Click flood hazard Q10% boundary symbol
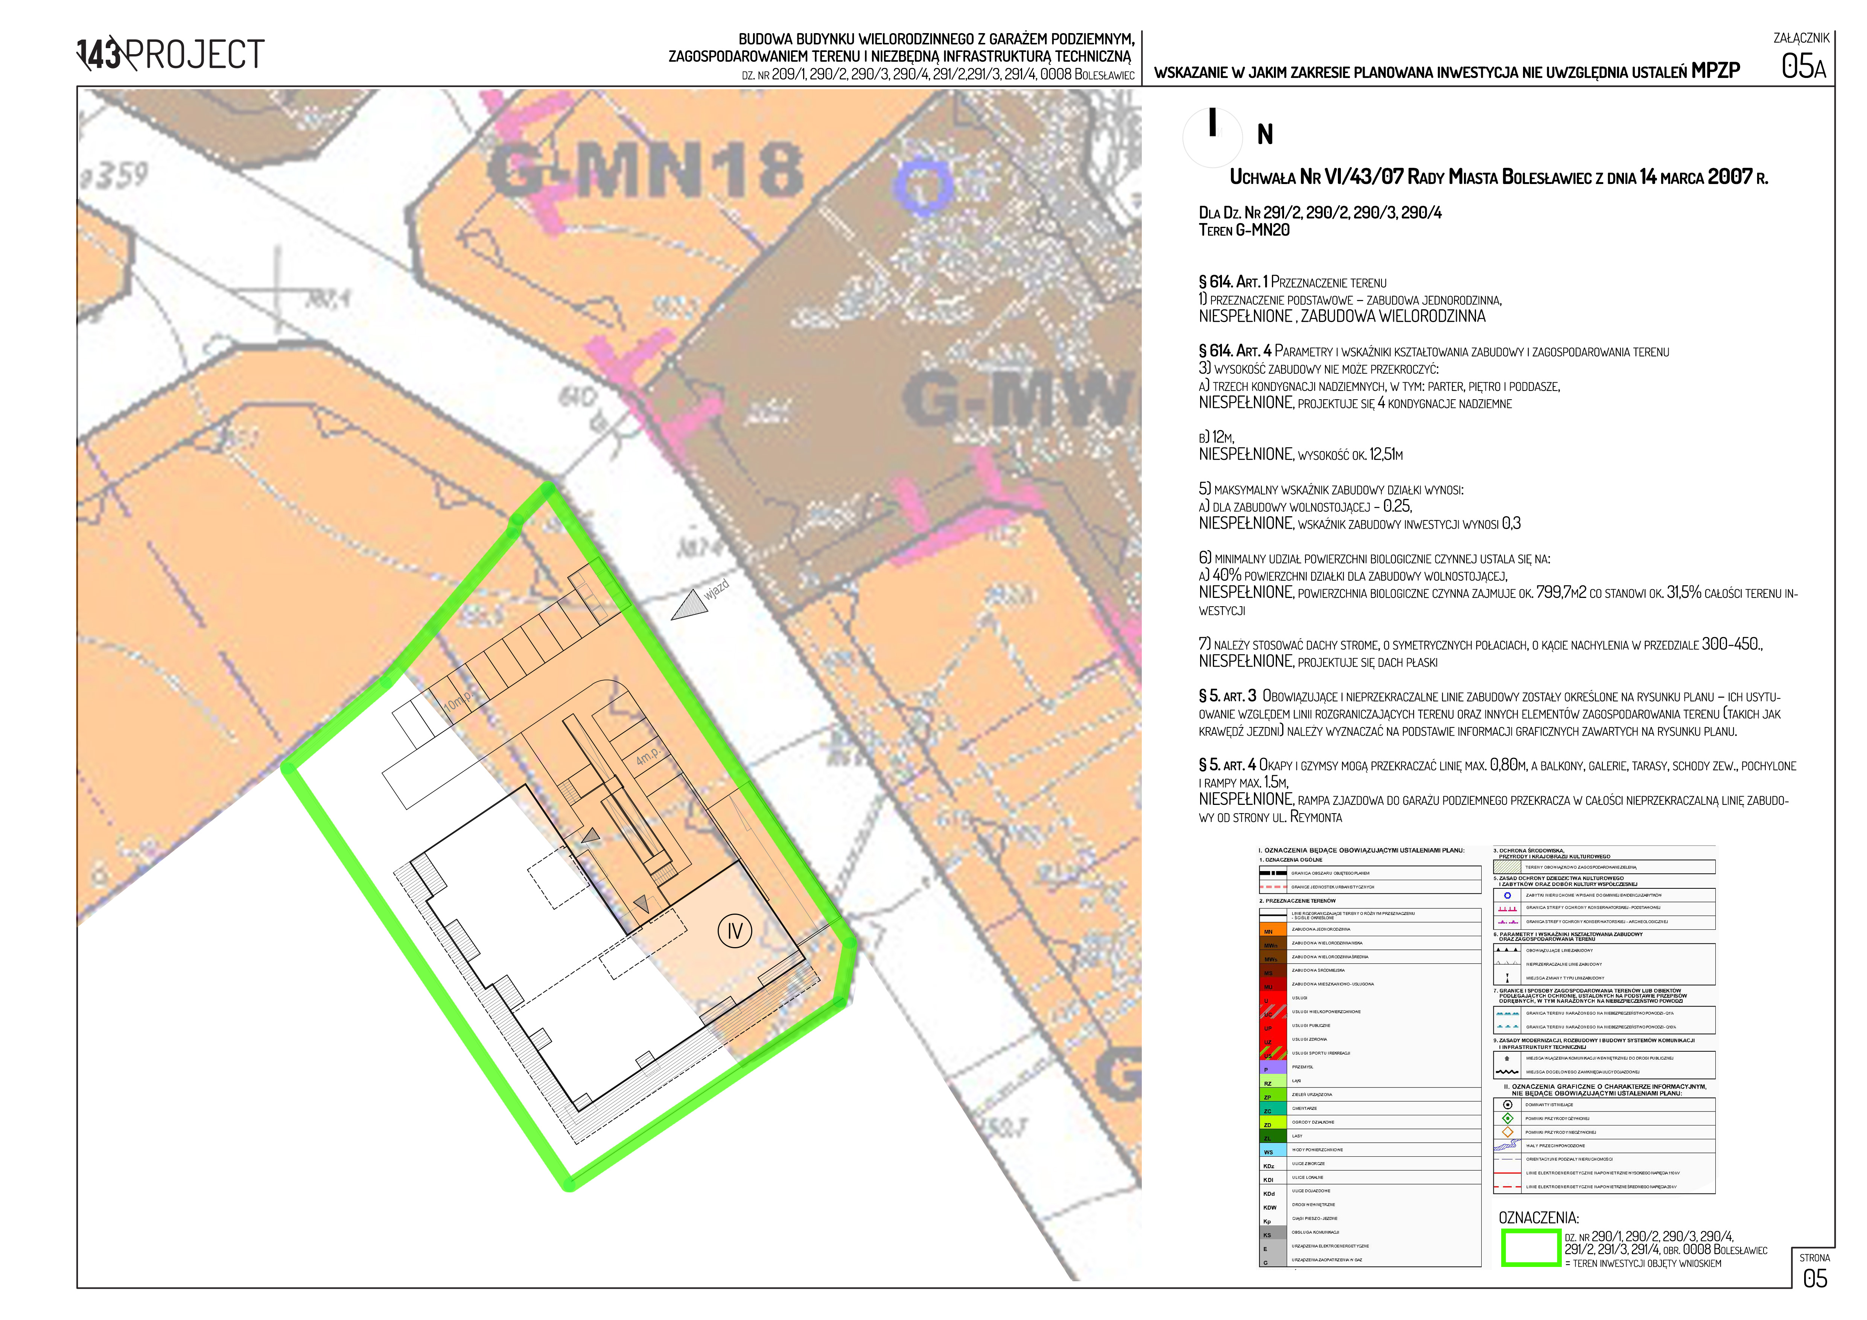Screen dimensions: 1867x1320 1508,1026
